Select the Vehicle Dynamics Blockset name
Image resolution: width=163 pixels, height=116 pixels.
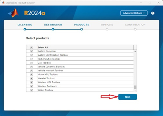pos(51,67)
